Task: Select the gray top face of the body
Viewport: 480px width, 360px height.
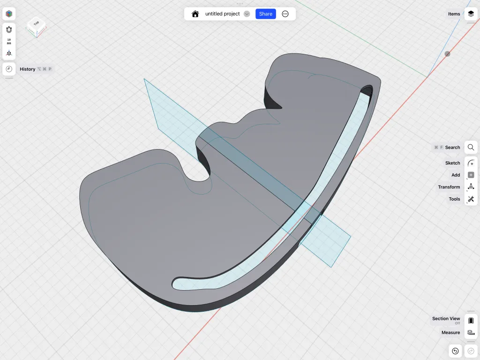Action: tap(147, 226)
